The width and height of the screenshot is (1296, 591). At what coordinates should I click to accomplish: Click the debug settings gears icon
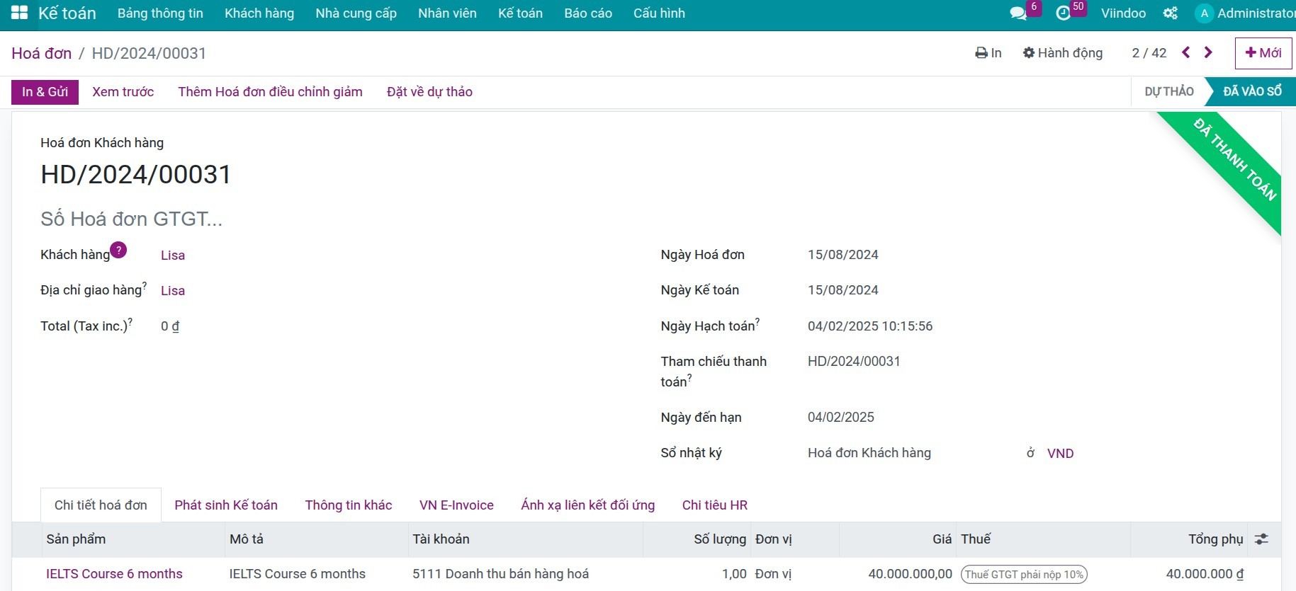(x=1170, y=13)
